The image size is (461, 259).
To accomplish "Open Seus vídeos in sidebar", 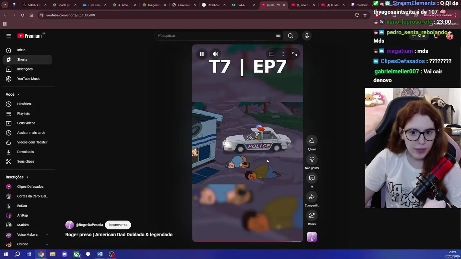I will tap(27, 123).
